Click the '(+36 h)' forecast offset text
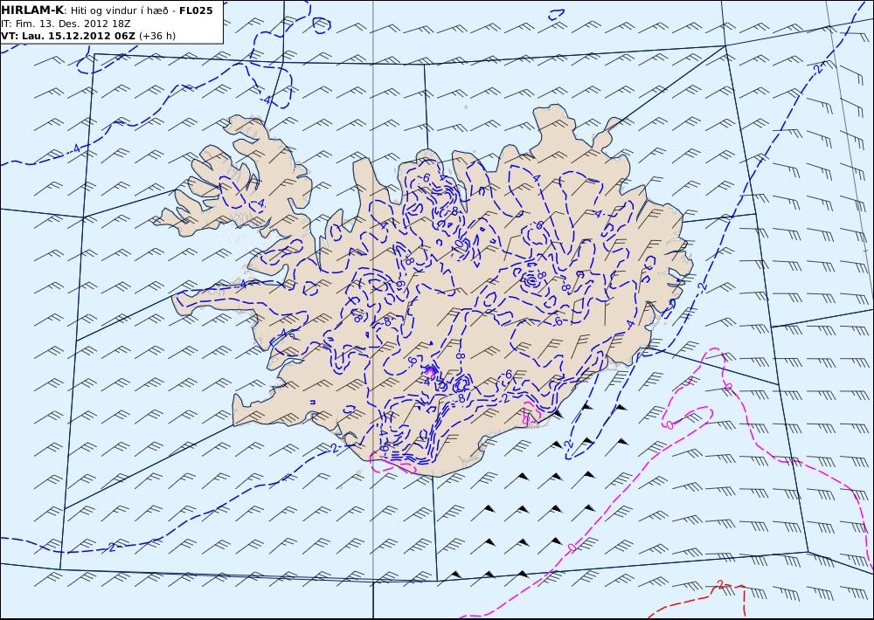Viewport: 874px width, 620px height. [x=157, y=36]
